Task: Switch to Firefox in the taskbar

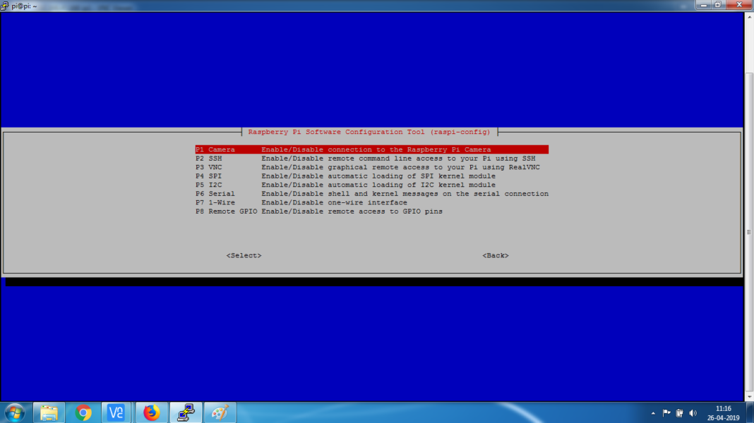Action: tap(151, 412)
